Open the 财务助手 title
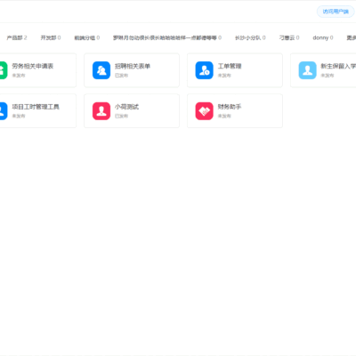The height and width of the screenshot is (356, 356). pos(230,107)
